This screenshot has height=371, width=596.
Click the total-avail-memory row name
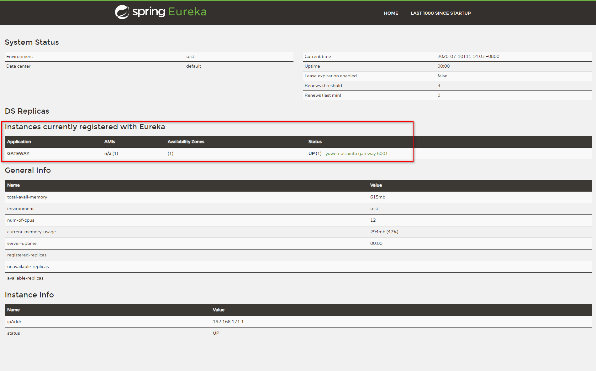coord(27,197)
